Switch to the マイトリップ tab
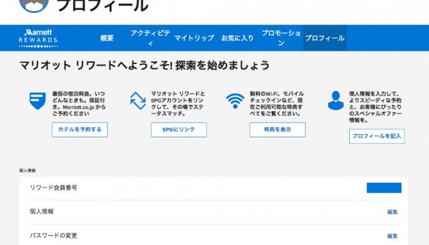 click(194, 38)
